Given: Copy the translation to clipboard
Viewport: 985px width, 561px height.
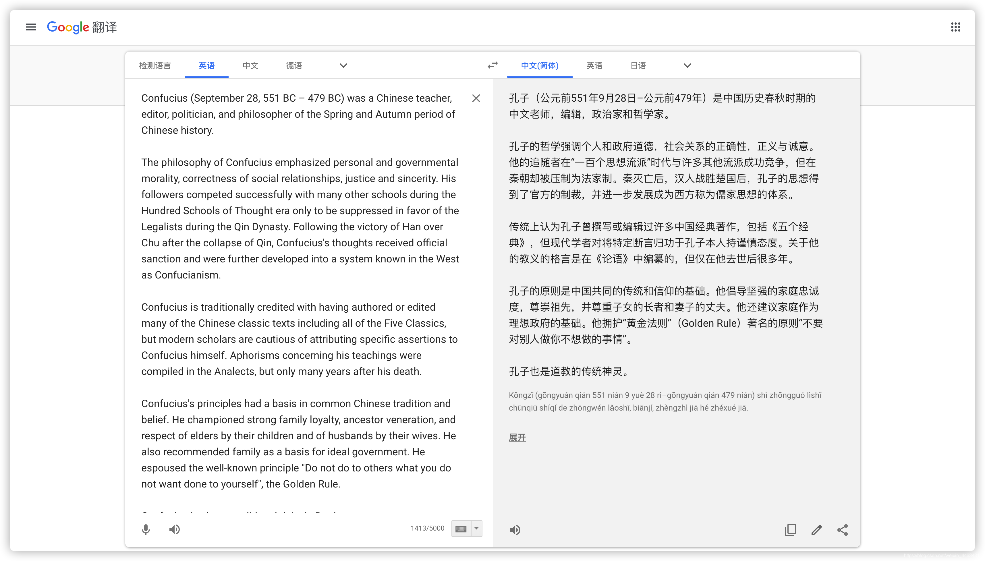Looking at the screenshot, I should [790, 530].
